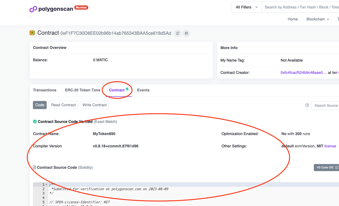
Task: Click the SPDX-License-Identifier comment line
Action: tap(79, 202)
